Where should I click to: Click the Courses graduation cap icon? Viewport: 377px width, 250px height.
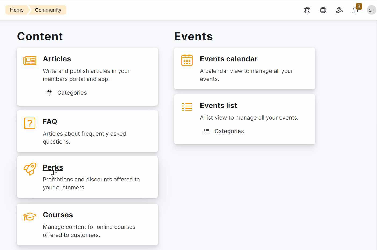(x=30, y=217)
